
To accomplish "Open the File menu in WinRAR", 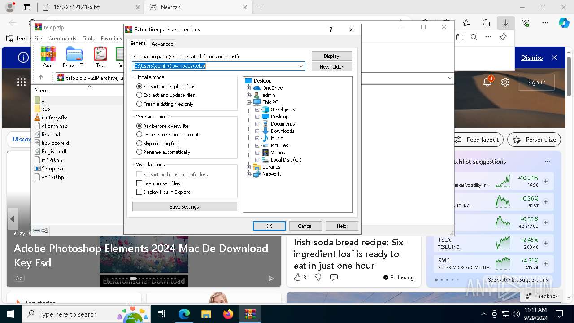I will [x=38, y=39].
